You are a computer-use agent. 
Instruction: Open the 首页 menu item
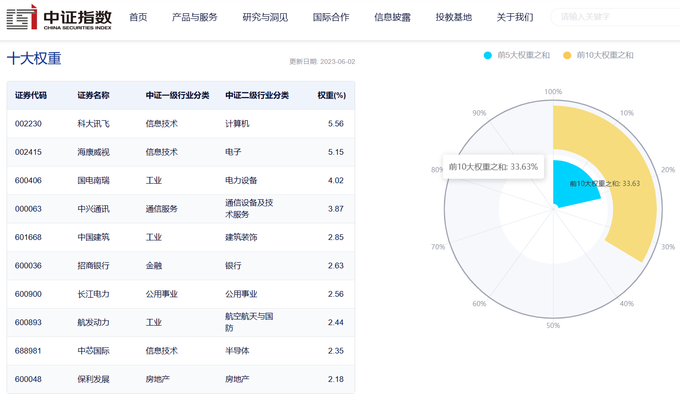(x=138, y=18)
